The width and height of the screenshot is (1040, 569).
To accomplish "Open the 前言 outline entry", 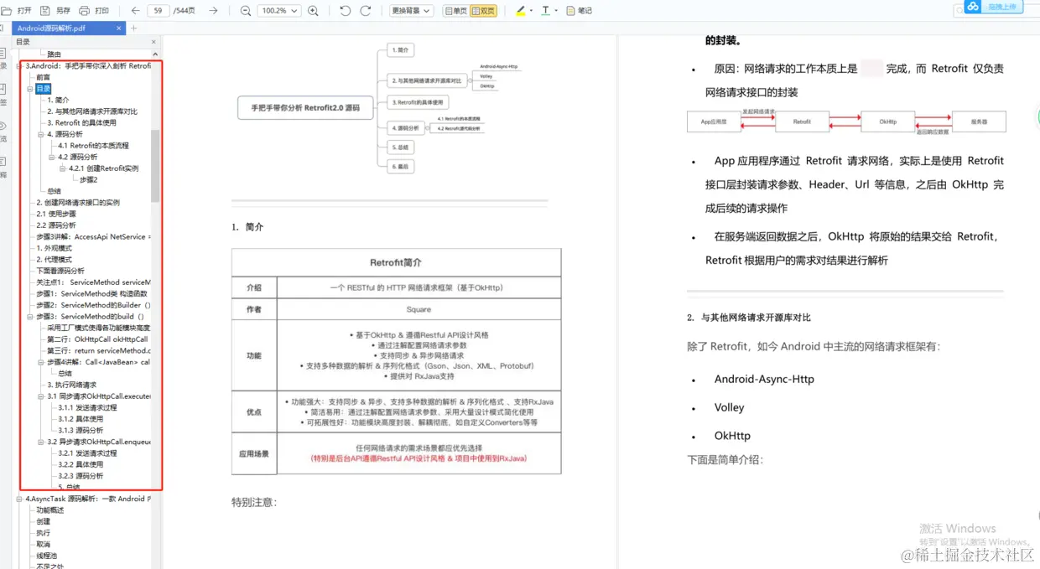I will pyautogui.click(x=43, y=77).
